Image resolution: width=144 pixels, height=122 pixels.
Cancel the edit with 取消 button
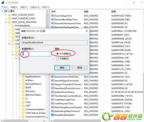pos(80,68)
